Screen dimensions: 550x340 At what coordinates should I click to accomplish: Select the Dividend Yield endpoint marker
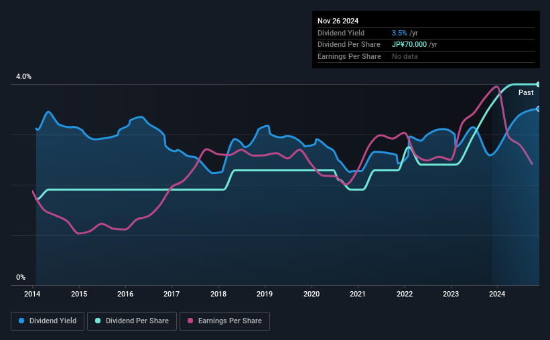[x=539, y=109]
